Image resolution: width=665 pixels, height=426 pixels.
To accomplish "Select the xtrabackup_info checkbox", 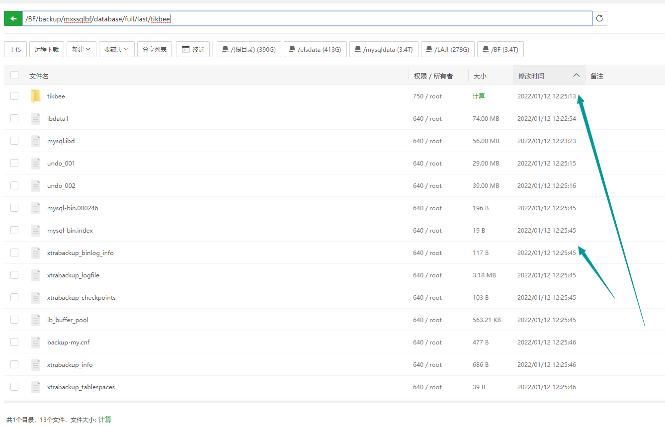I will click(14, 364).
